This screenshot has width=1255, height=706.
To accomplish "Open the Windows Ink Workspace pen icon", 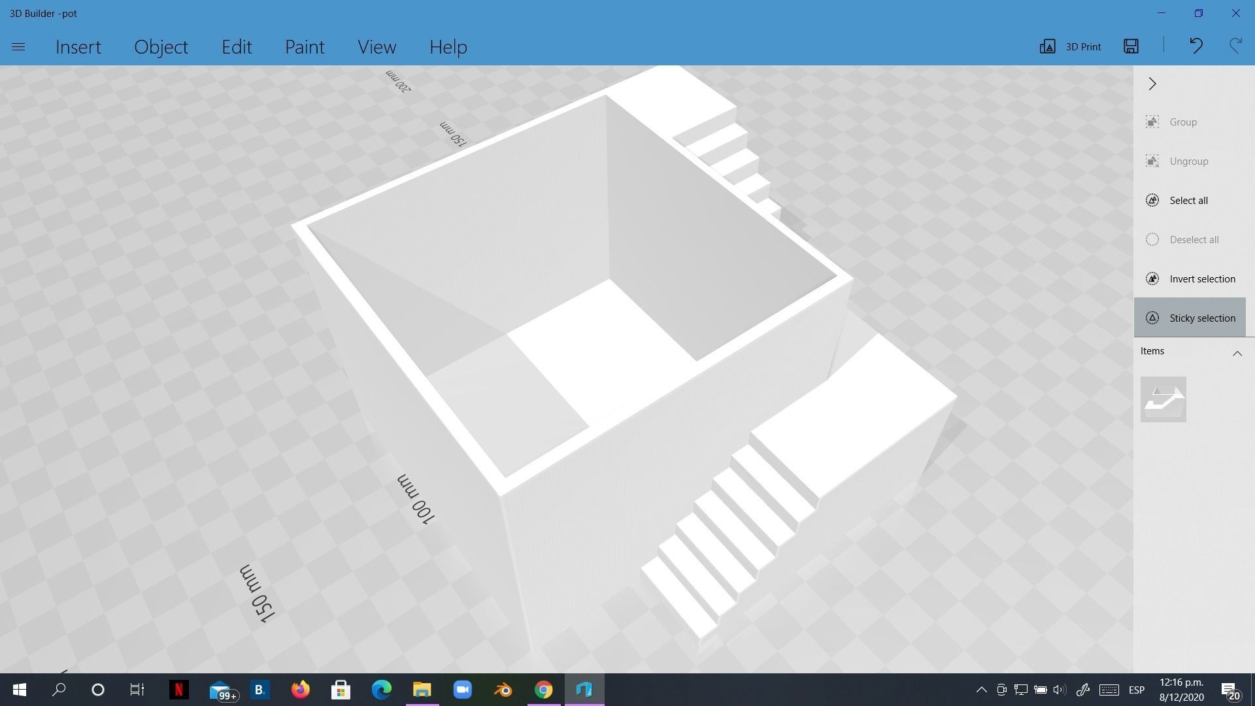I will click(x=1083, y=690).
